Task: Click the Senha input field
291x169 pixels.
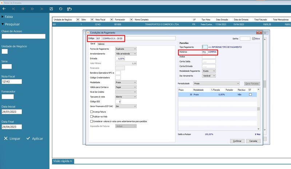Action: 245,39
